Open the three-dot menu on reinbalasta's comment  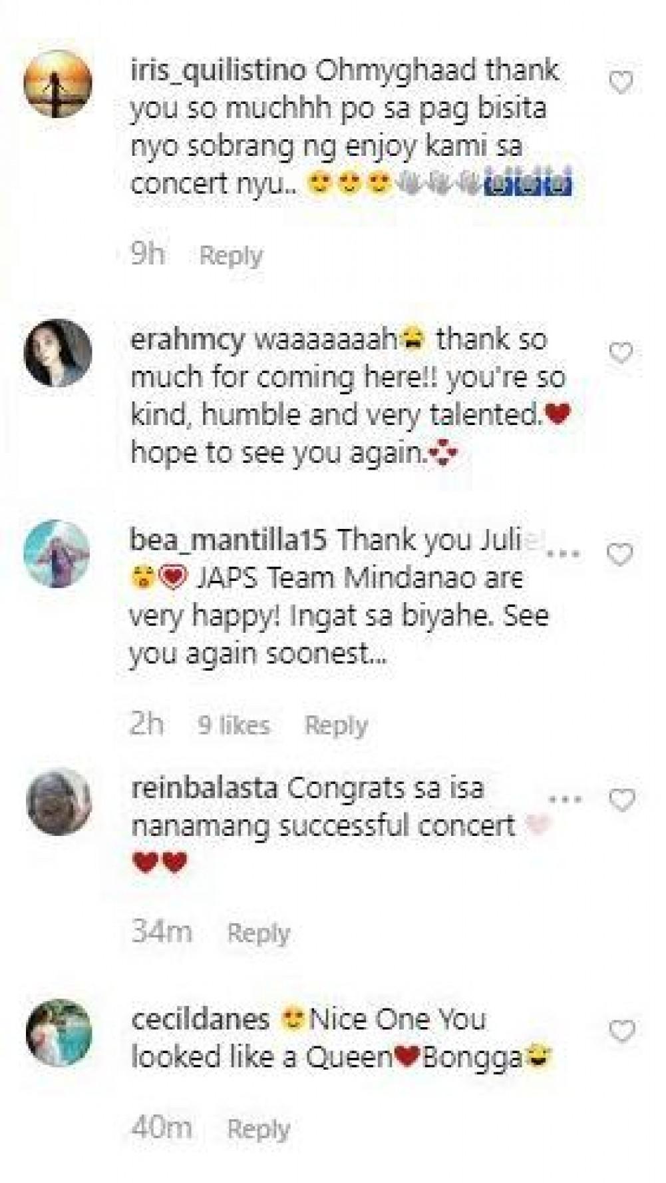click(566, 798)
